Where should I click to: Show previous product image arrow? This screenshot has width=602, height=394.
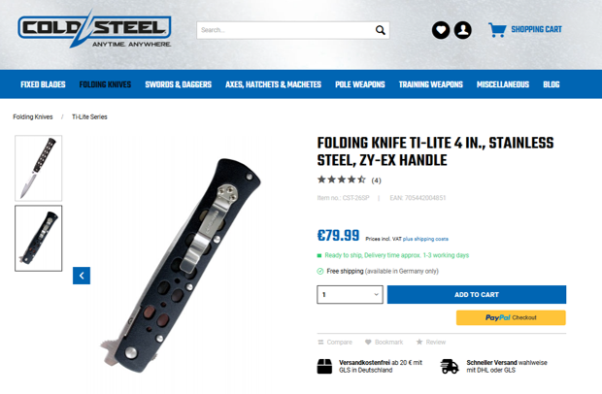(82, 276)
